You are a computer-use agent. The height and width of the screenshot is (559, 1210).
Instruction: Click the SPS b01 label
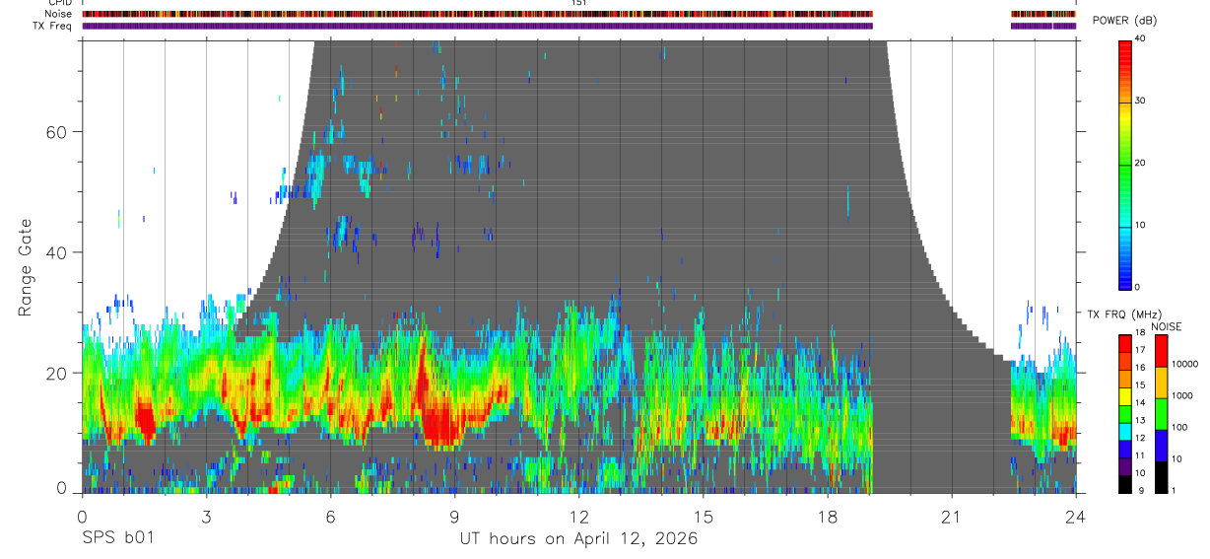pos(117,538)
